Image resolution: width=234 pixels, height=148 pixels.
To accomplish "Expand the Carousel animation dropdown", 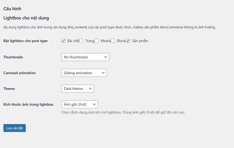I will pos(84,73).
